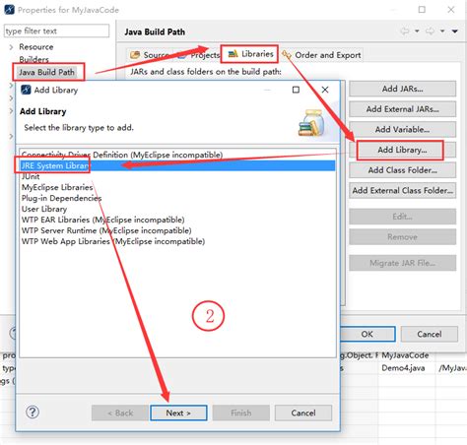
Task: Open the back history dropdown arrow
Action: [417, 32]
